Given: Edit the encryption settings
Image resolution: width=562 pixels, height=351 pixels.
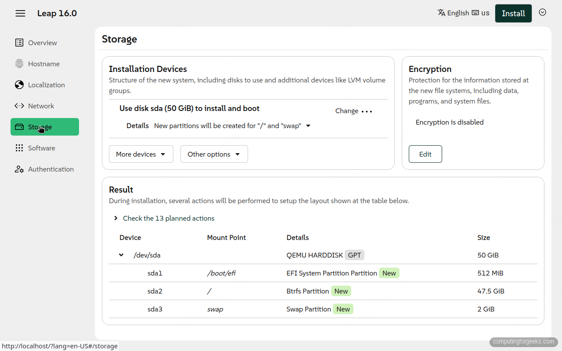Looking at the screenshot, I should pyautogui.click(x=425, y=154).
